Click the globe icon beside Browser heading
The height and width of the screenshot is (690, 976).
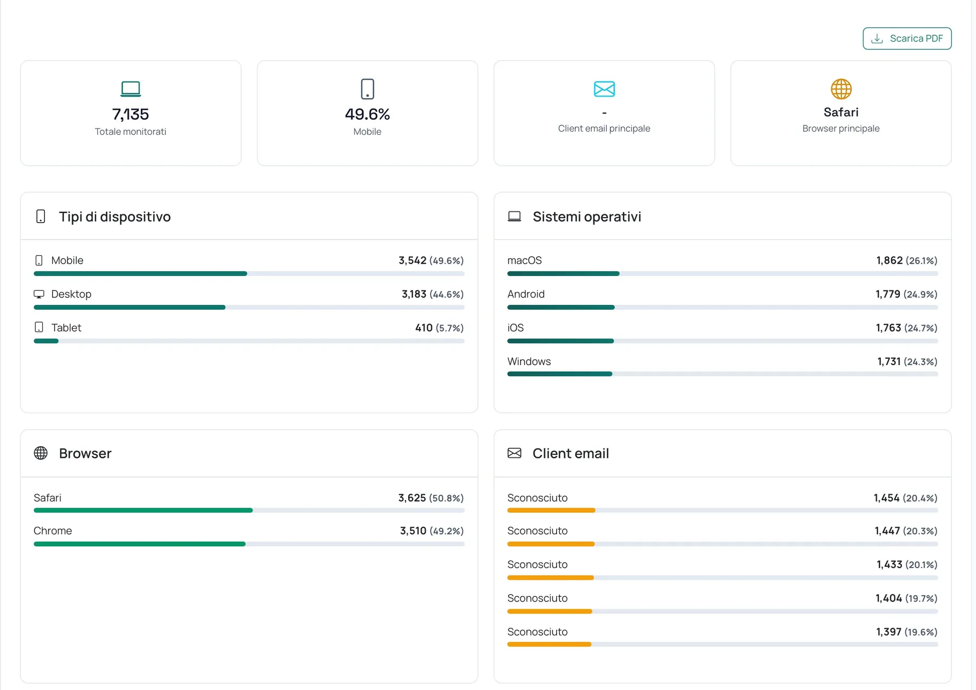pos(41,453)
